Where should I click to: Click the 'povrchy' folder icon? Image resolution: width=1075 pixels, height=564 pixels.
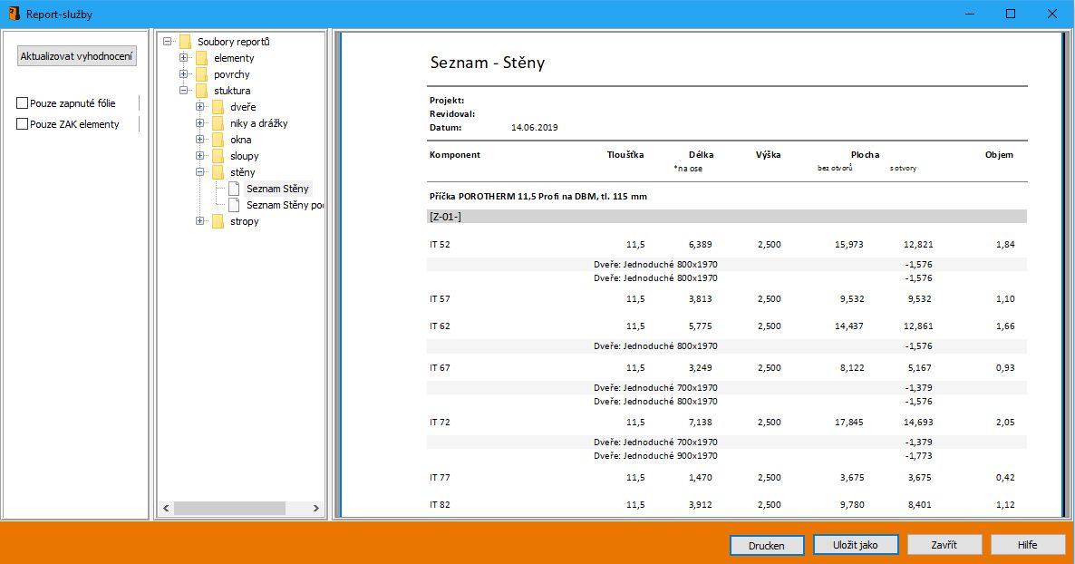[201, 74]
